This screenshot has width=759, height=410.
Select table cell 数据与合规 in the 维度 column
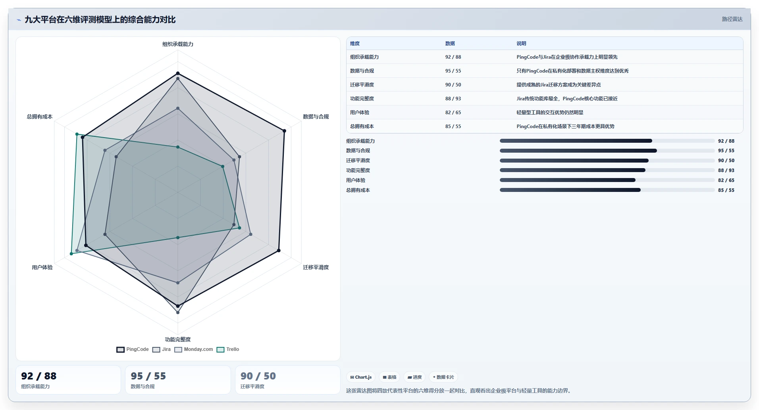pos(362,71)
